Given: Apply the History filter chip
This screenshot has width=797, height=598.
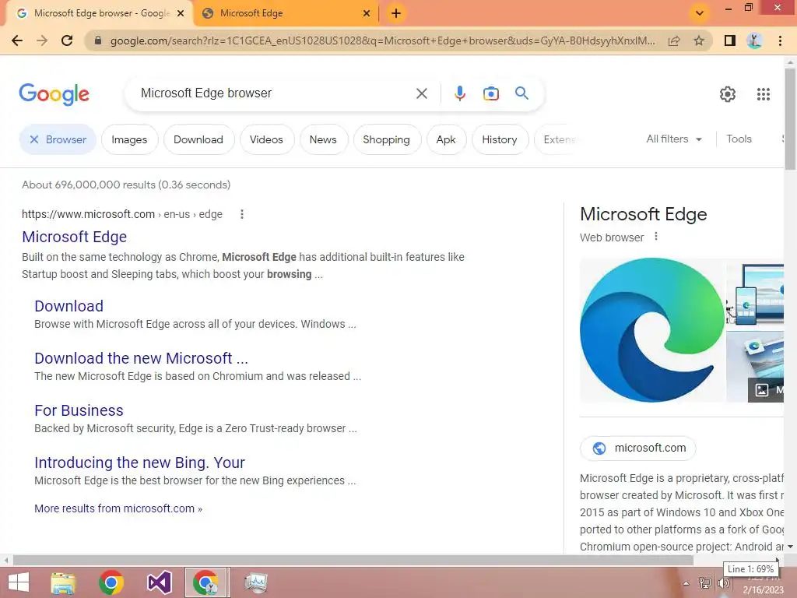Looking at the screenshot, I should click(499, 139).
